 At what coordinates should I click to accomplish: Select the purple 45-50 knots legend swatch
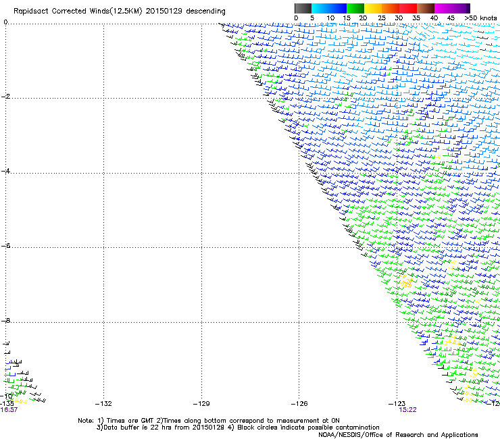coord(461,8)
